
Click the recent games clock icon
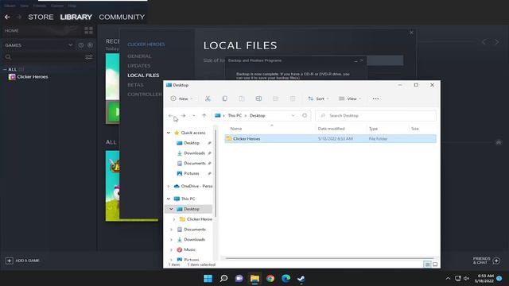pos(81,45)
